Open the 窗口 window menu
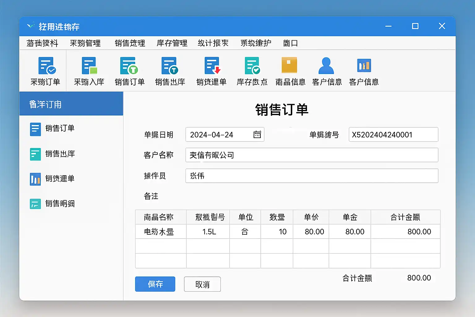Viewport: 475px width, 317px height. coord(290,43)
